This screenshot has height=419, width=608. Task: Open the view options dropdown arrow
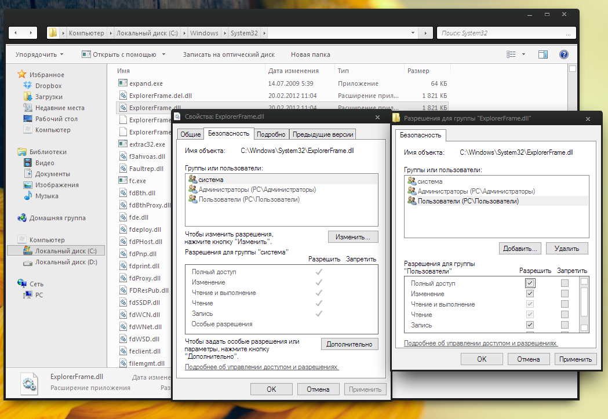[x=523, y=54]
